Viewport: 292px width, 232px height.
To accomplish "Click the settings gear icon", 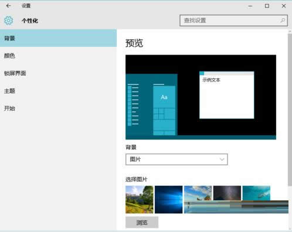I will (9, 21).
